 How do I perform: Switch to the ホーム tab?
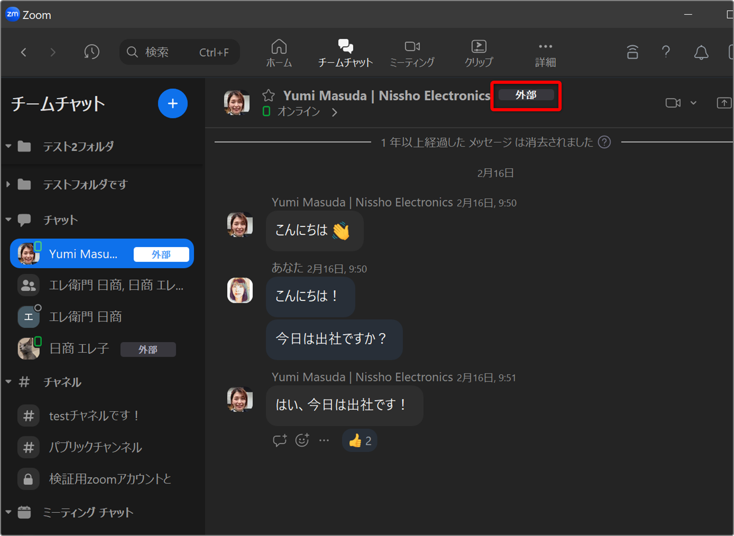click(x=279, y=53)
